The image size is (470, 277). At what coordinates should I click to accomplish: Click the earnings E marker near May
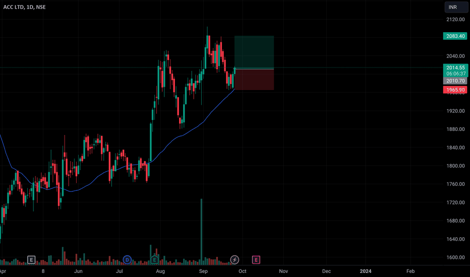[31, 260]
